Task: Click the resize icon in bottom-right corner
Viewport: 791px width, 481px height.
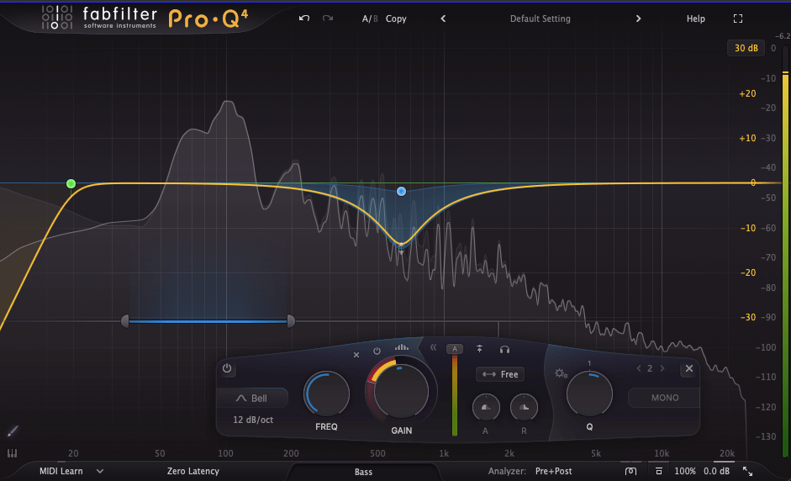Action: (747, 472)
